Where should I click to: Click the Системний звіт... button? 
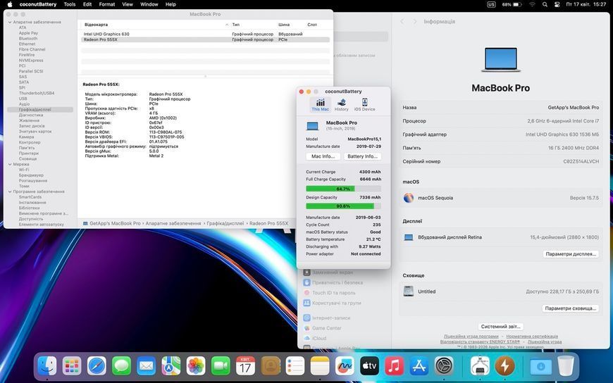pos(500,327)
